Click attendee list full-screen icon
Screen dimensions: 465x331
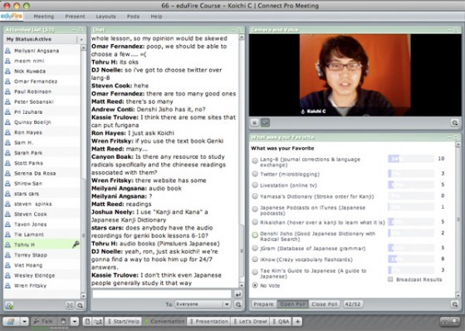click(70, 305)
